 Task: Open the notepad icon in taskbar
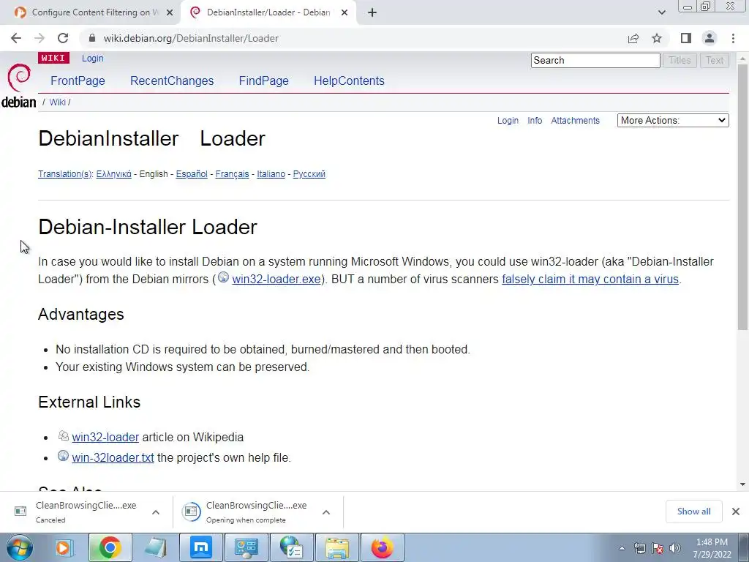tap(155, 547)
